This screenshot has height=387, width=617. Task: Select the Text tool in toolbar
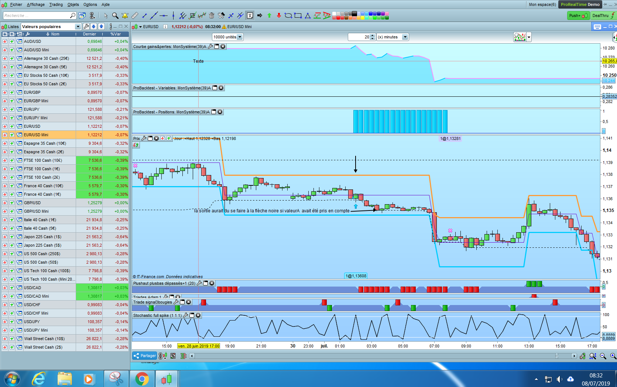pyautogui.click(x=250, y=16)
